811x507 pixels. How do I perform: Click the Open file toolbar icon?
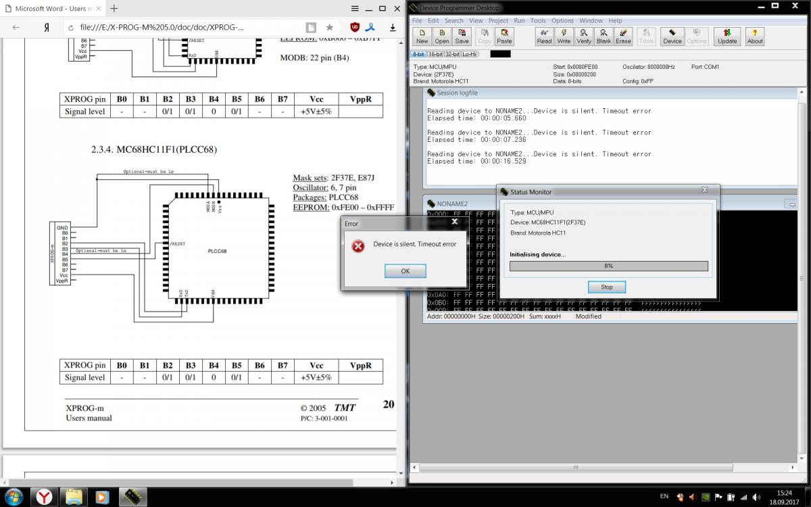coord(442,36)
